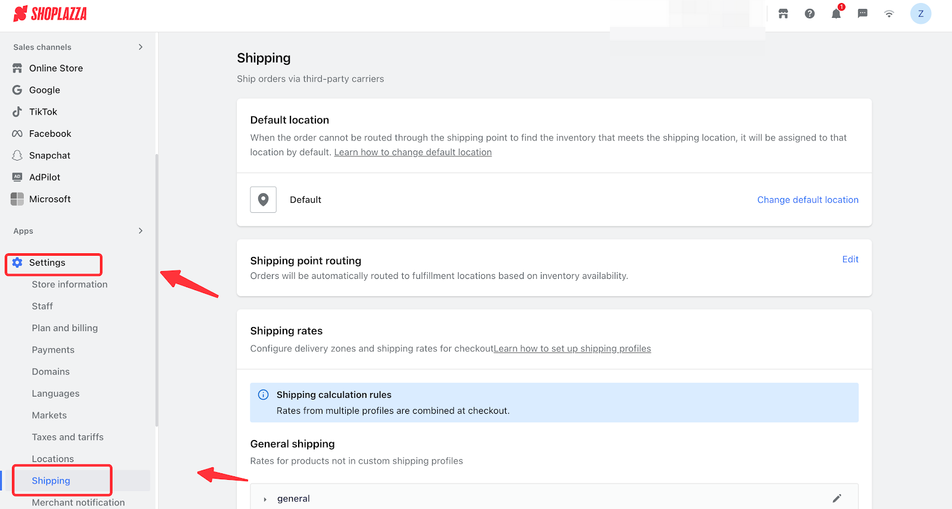Screen dimensions: 952x509
Task: Open the storefront preview icon
Action: click(783, 14)
